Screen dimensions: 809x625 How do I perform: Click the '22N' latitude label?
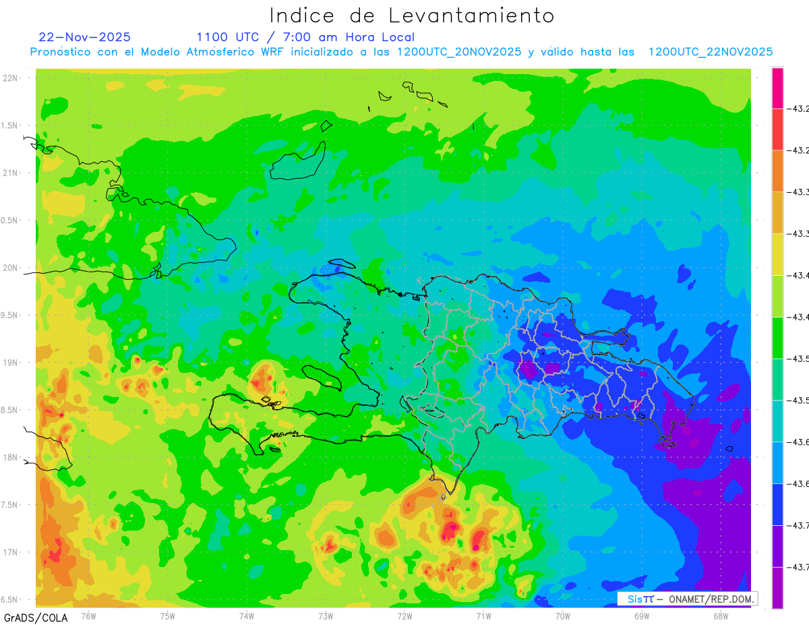click(11, 78)
